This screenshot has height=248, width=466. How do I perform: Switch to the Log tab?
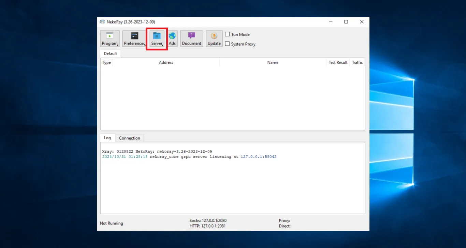pyautogui.click(x=107, y=138)
